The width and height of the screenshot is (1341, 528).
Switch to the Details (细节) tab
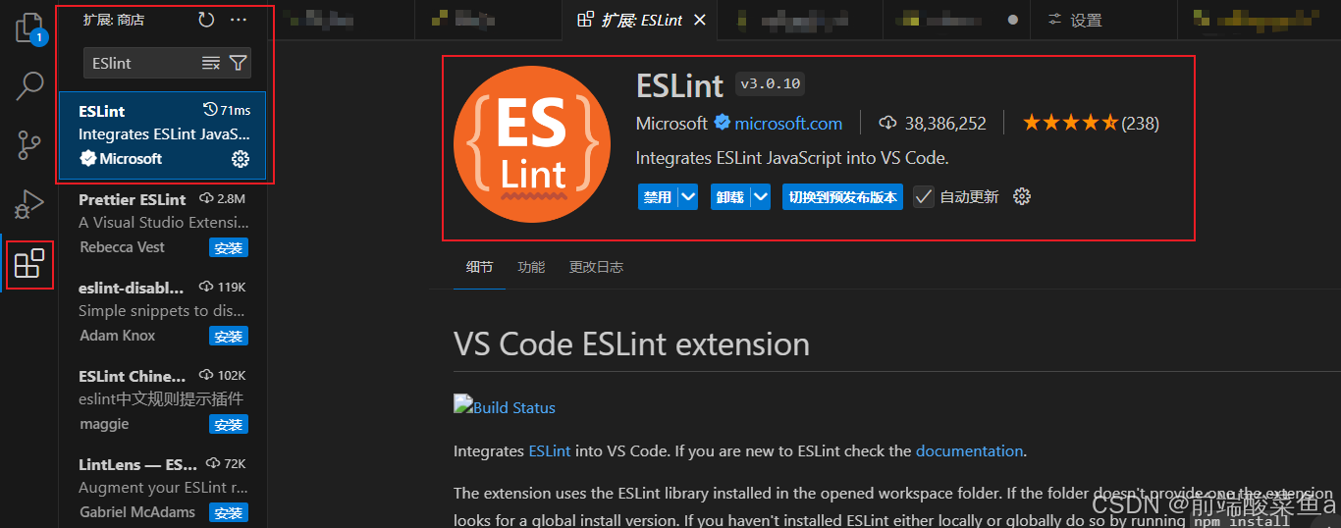tap(479, 267)
